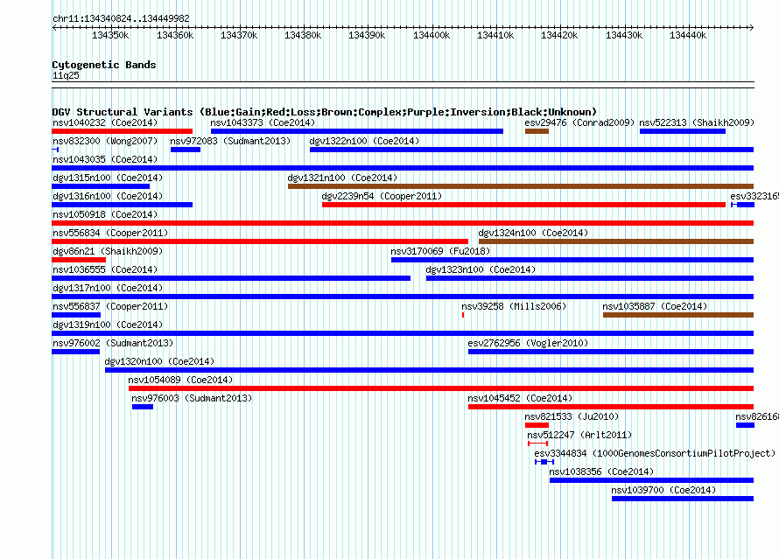The image size is (779, 559).
Task: Open nsv976002 (Sudmant2013) variant
Action: pos(113,343)
